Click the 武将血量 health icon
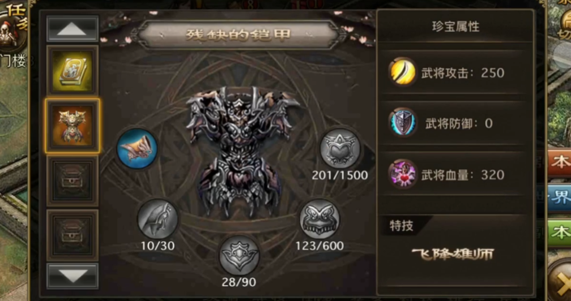 403,174
